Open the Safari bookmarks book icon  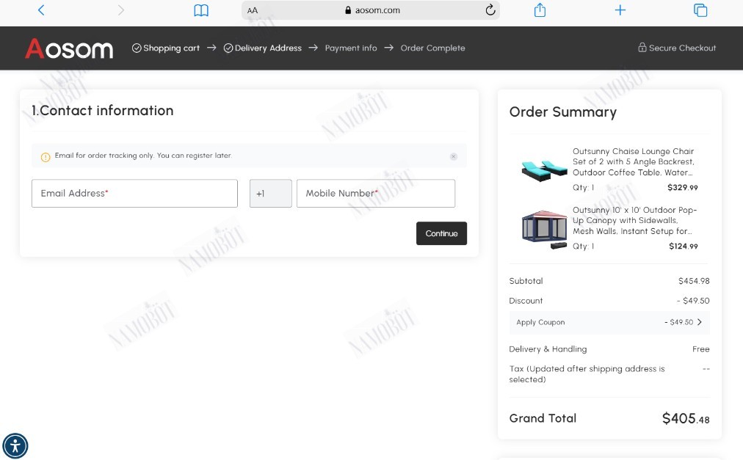[201, 10]
